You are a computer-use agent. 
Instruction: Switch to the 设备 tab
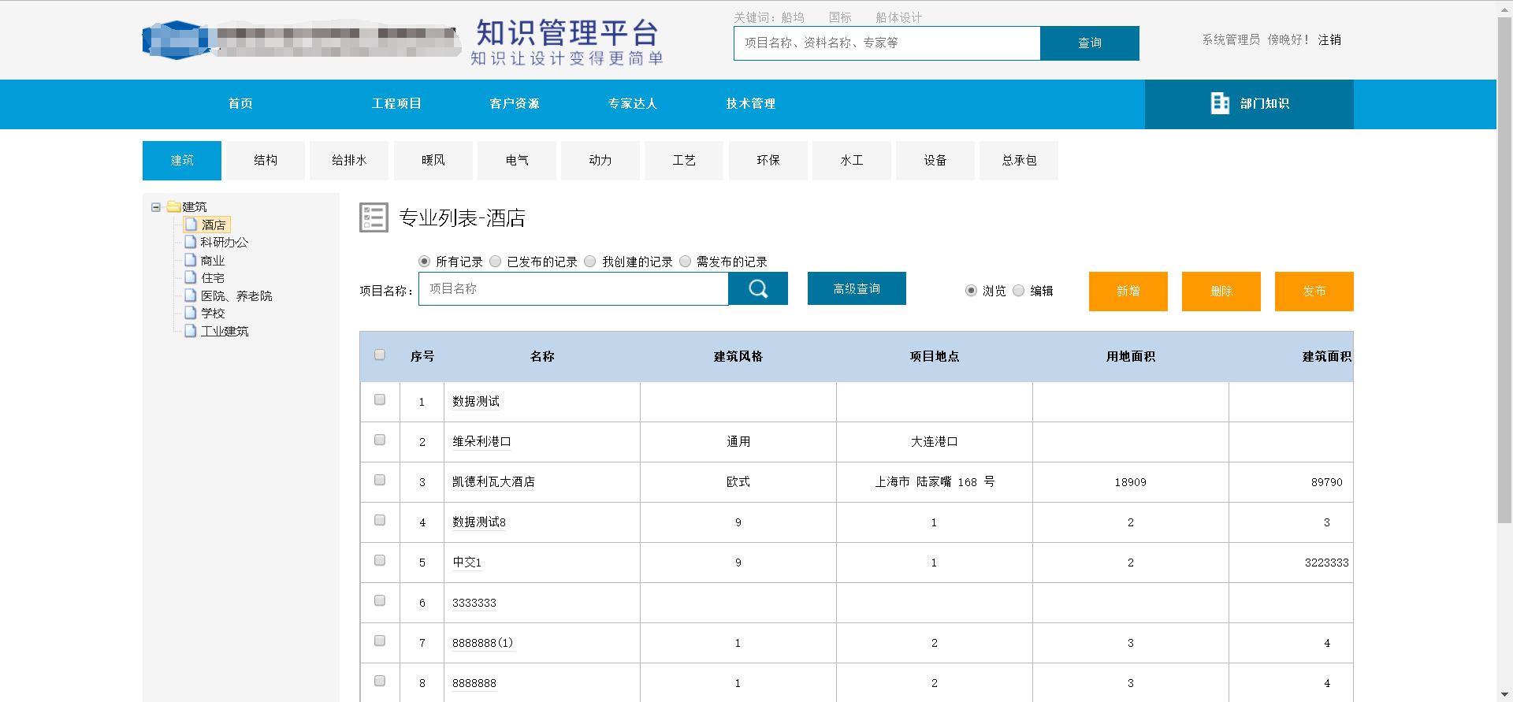click(x=935, y=160)
